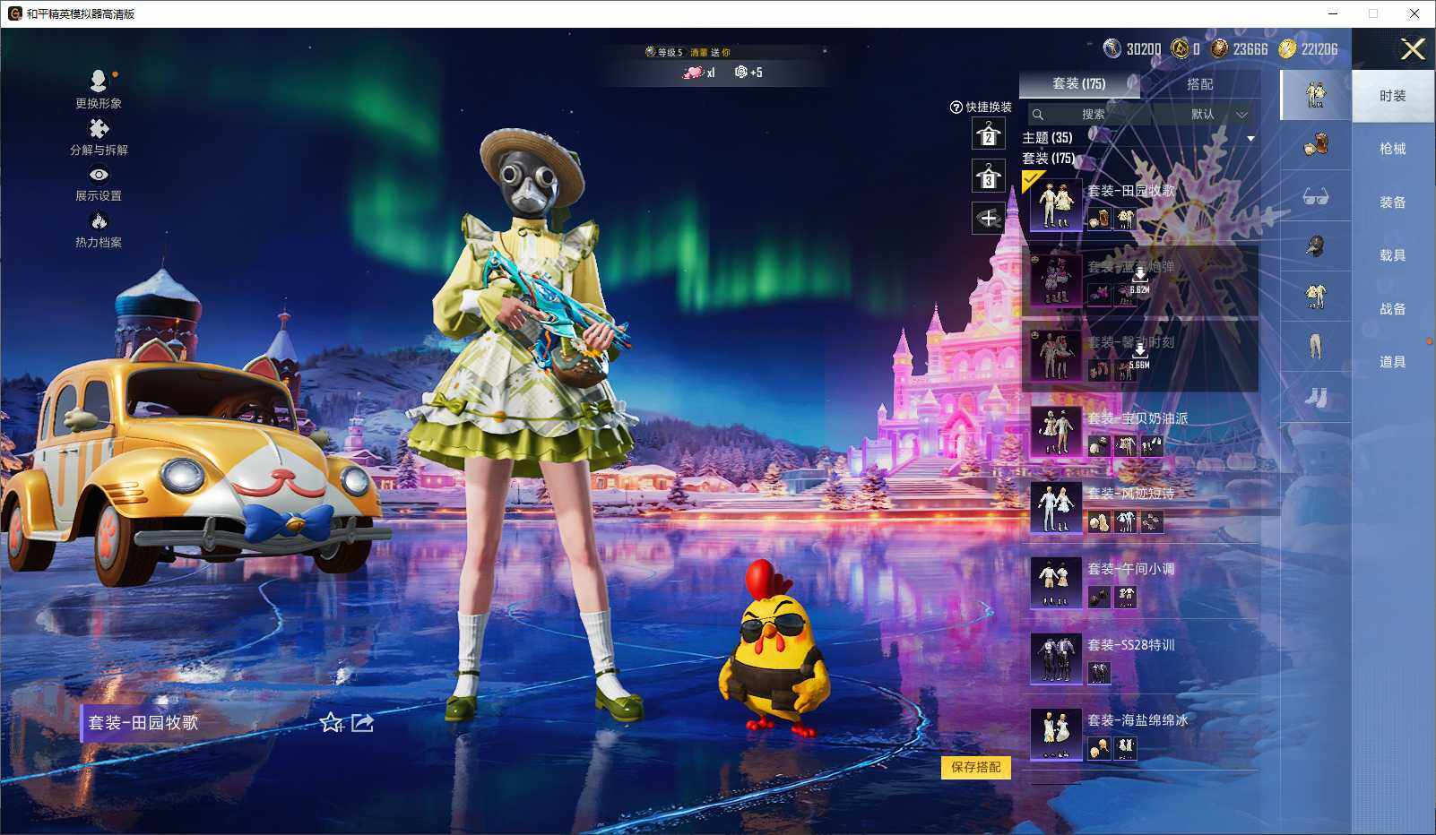Viewport: 1436px width, 835px height.
Task: Select the 套装-蓝莓炮弹 outfit thumbnail
Action: pos(1055,280)
